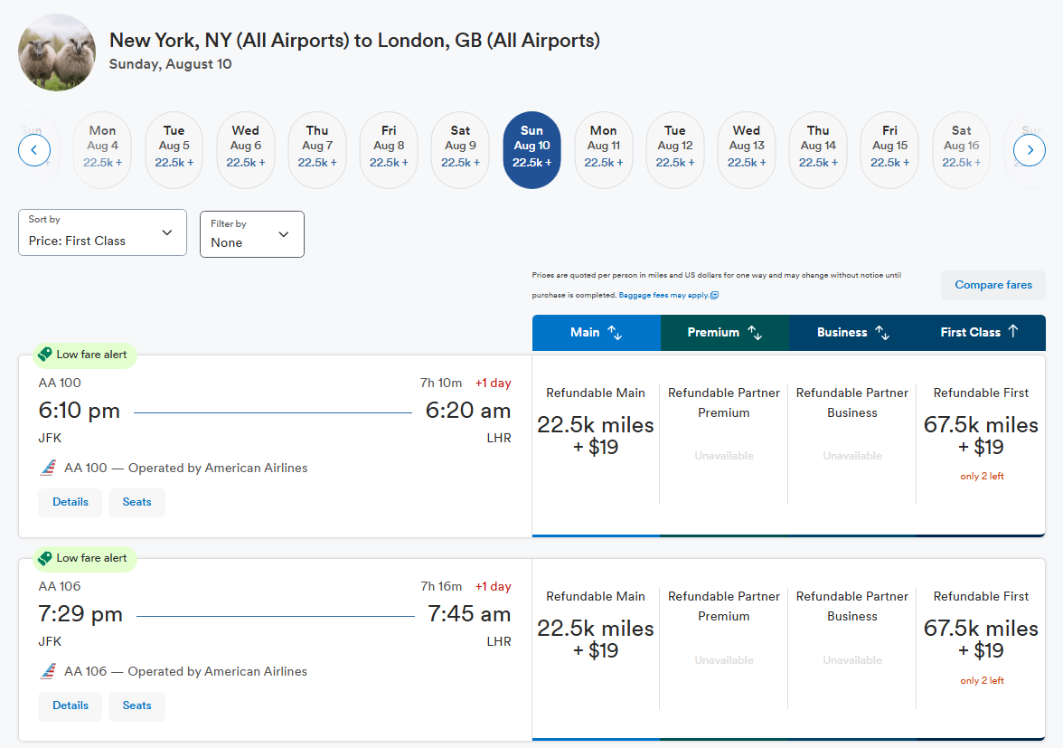Switch to the Main fare column tab

pyautogui.click(x=596, y=332)
